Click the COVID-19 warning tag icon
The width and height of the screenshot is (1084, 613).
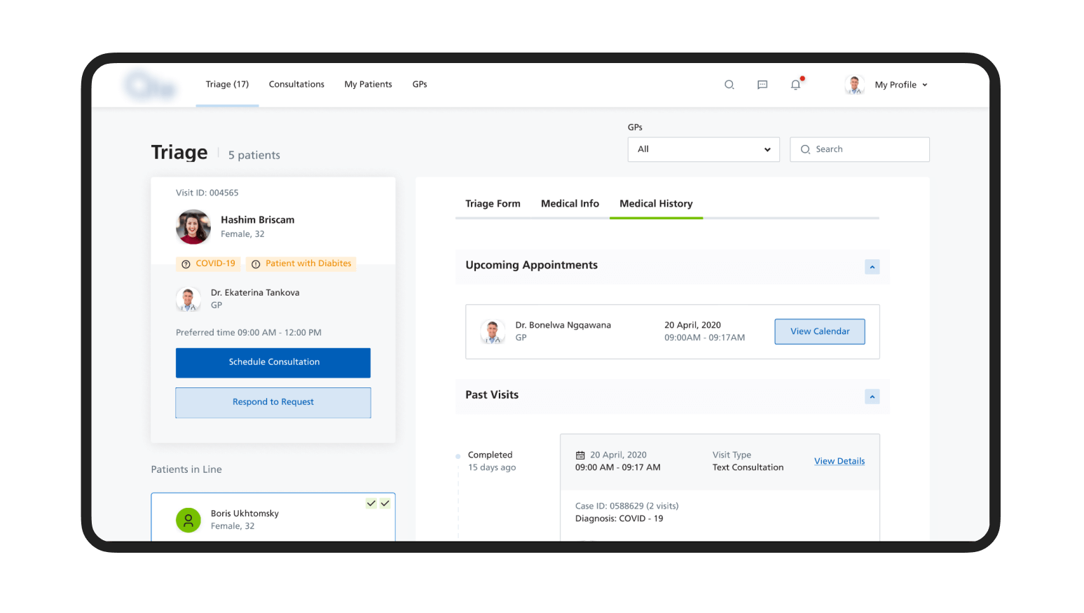186,263
